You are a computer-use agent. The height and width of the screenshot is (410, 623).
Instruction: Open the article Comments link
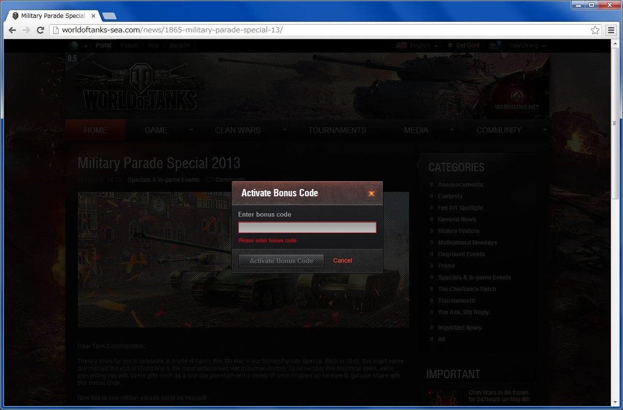point(230,180)
